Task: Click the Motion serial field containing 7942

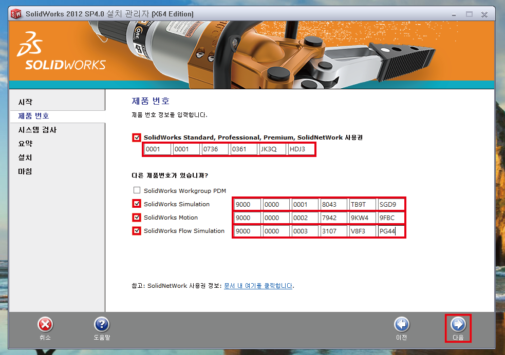Action: pyautogui.click(x=333, y=218)
